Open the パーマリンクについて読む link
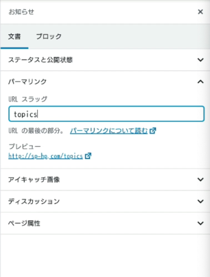The width and height of the screenshot is (210, 277). [x=109, y=131]
